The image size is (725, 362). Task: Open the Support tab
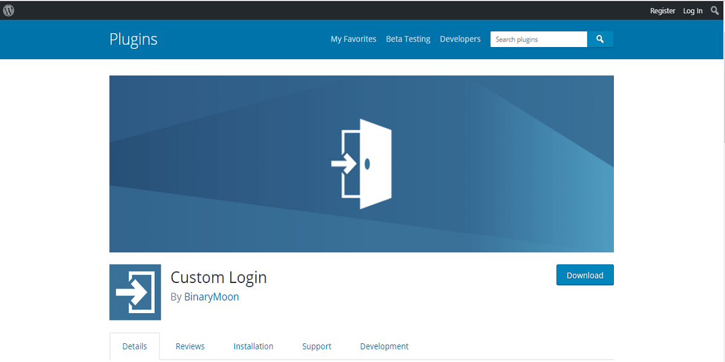[x=317, y=346]
